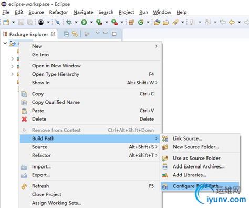Screen dimensions: 249x208
Task: Select Add Libraries... in submenu
Action: [x=200, y=175]
